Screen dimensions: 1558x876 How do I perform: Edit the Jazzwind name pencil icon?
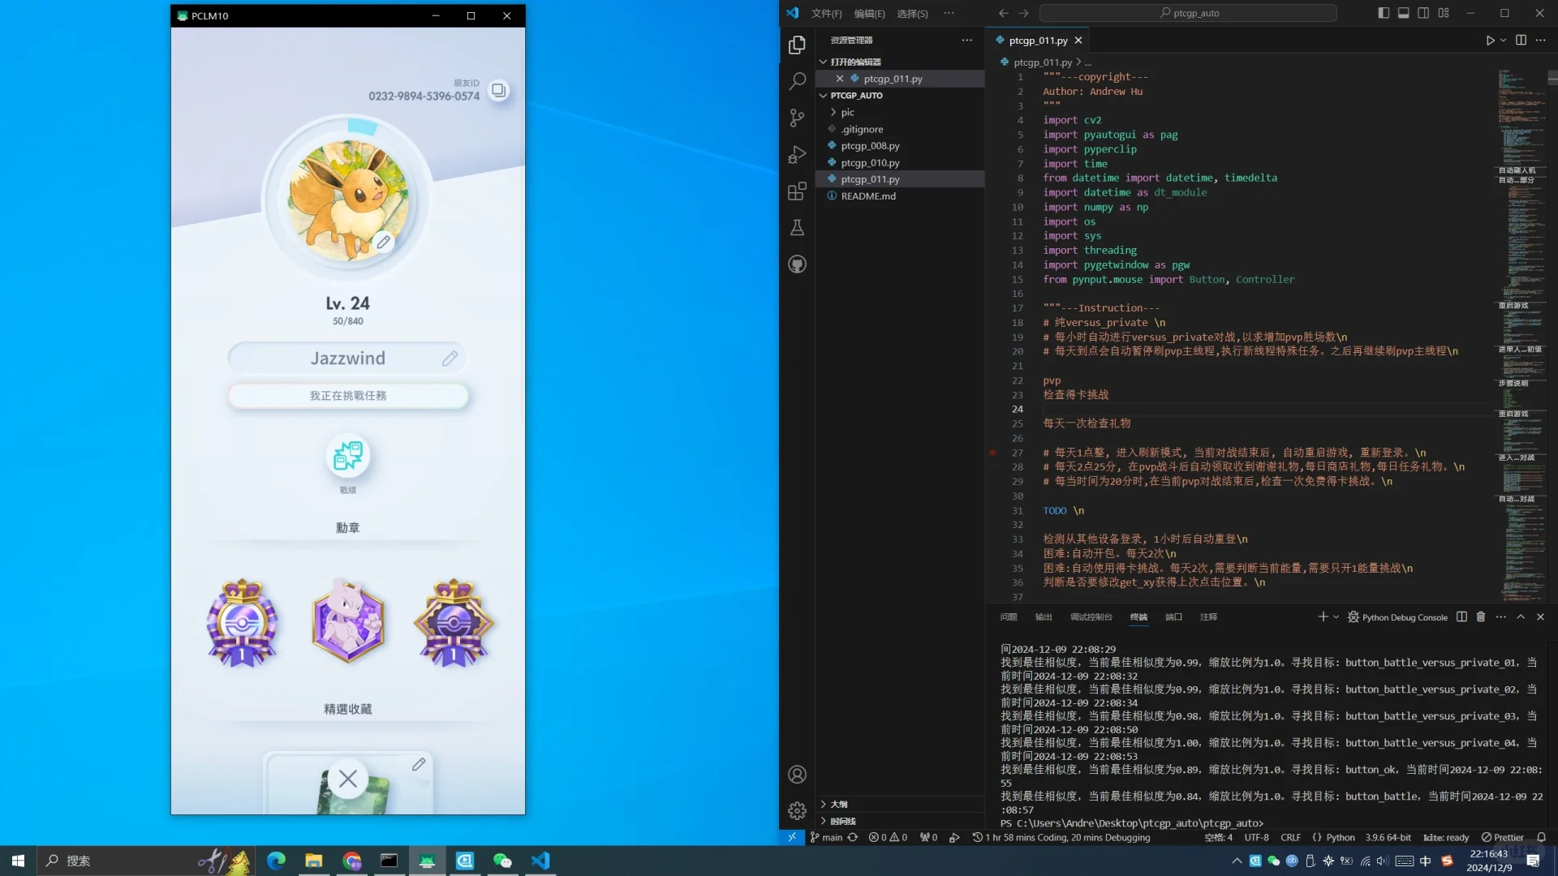pos(450,359)
